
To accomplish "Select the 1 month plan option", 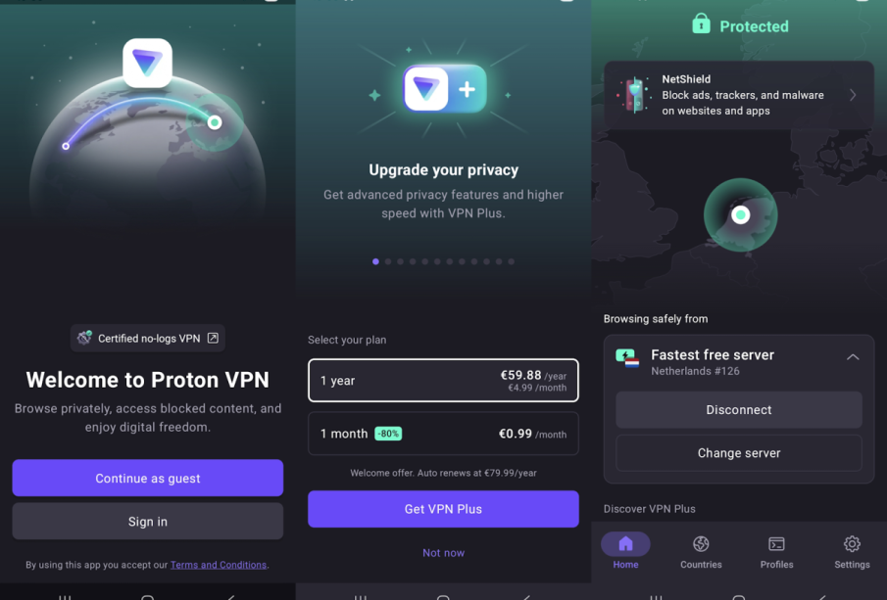I will tap(443, 434).
